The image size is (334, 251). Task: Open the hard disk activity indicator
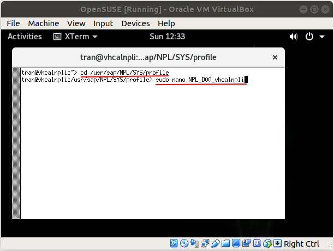click(174, 243)
